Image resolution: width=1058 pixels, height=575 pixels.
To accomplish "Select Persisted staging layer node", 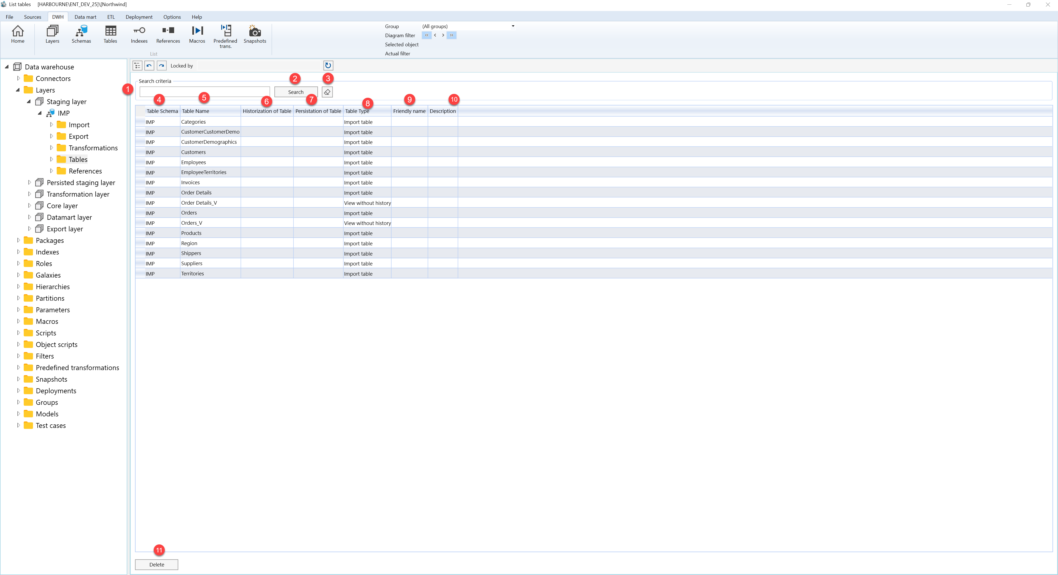I will click(81, 183).
